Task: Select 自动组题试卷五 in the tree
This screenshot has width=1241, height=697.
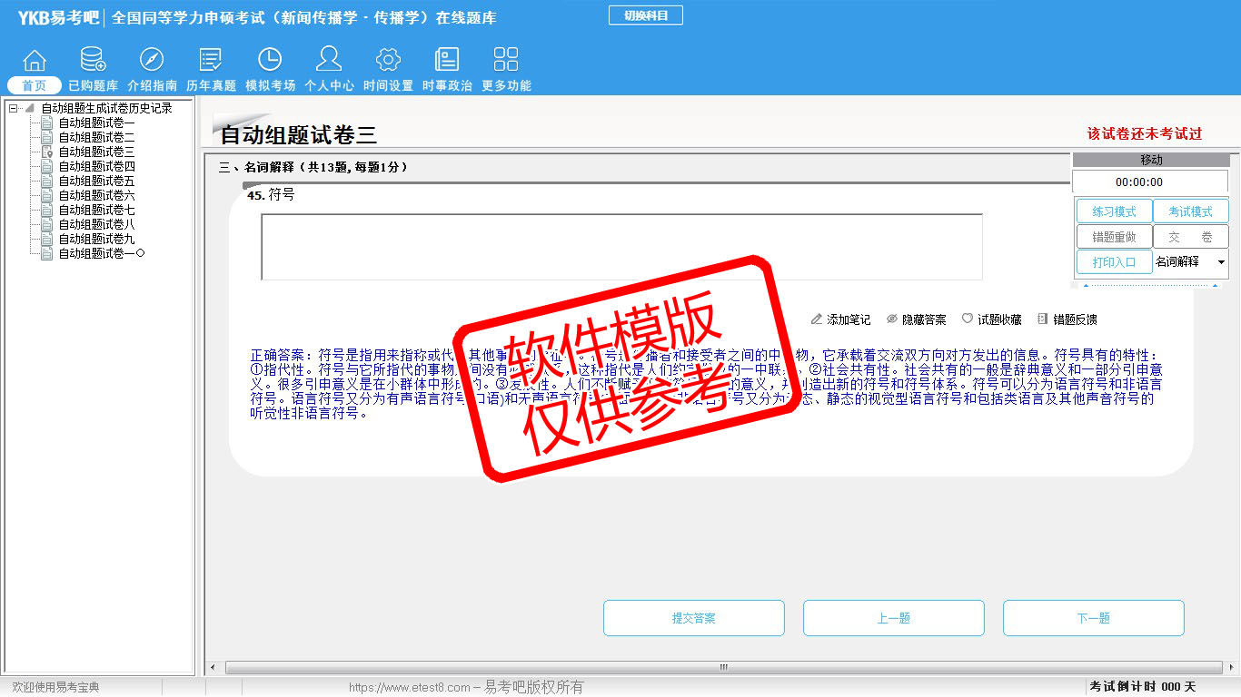Action: [96, 181]
